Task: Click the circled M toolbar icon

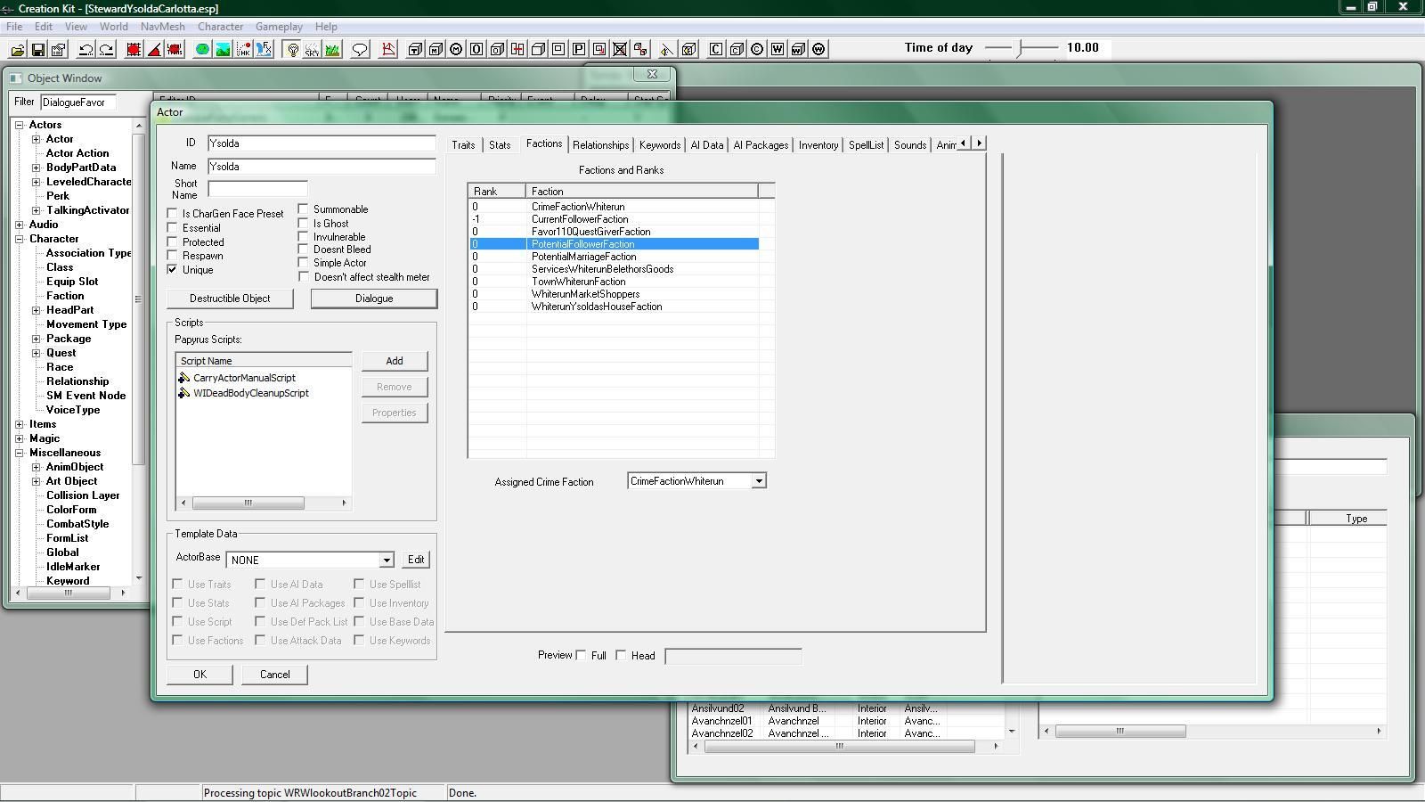Action: (x=456, y=49)
